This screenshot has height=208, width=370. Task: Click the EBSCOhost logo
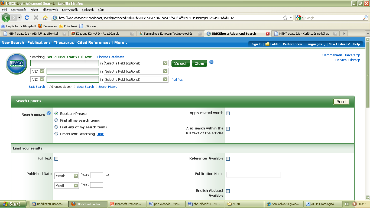click(x=17, y=64)
